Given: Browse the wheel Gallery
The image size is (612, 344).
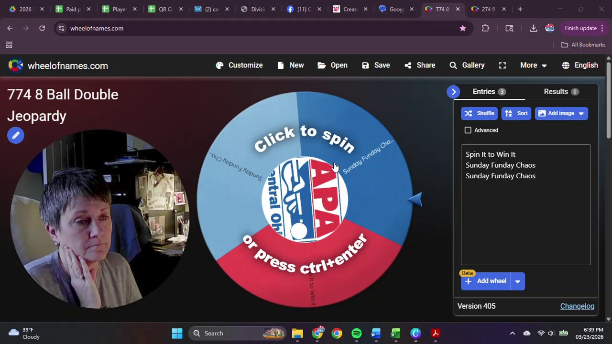Looking at the screenshot, I should tap(467, 65).
